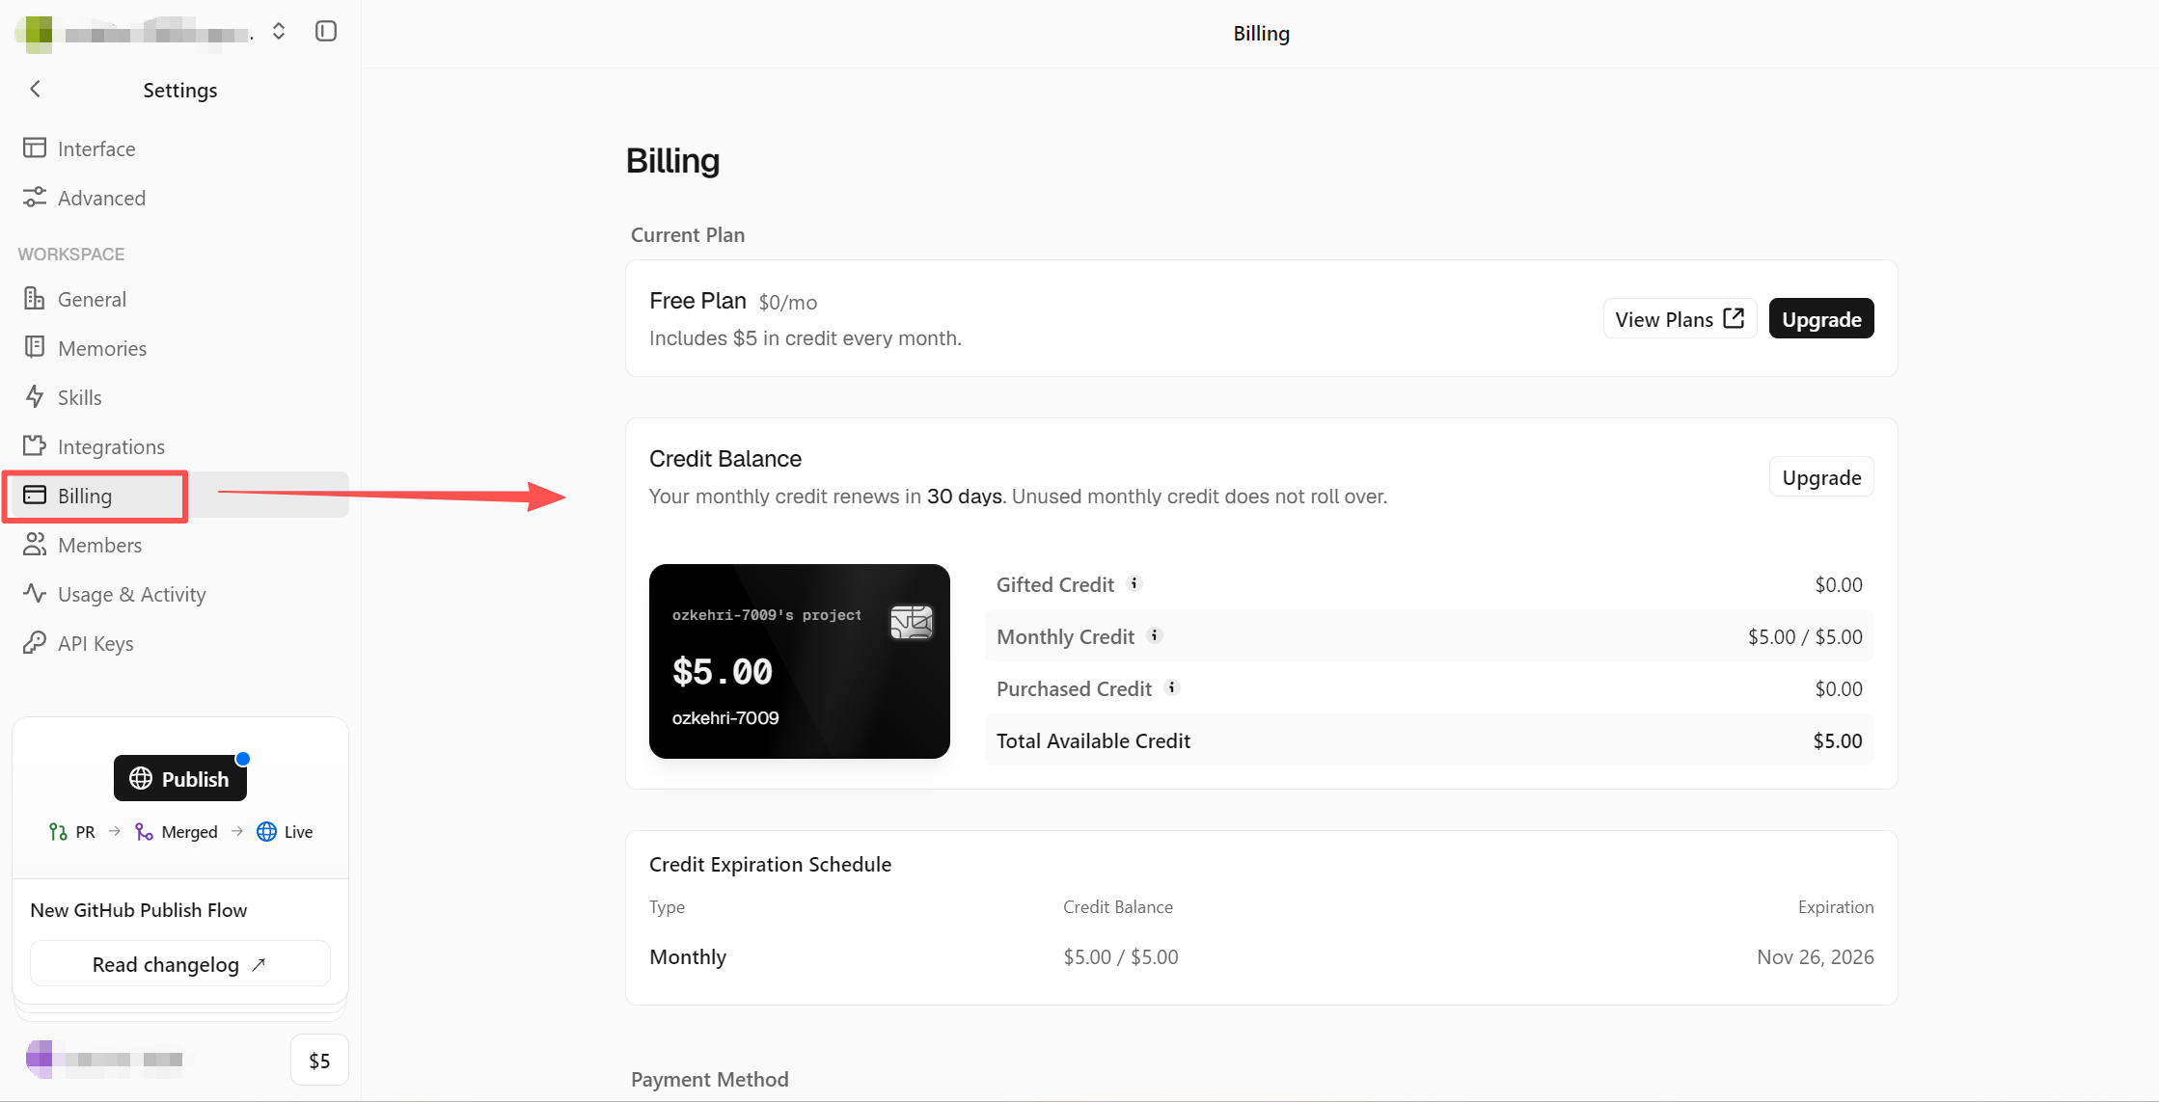Open the workspace switcher dropdown arrows

279,32
